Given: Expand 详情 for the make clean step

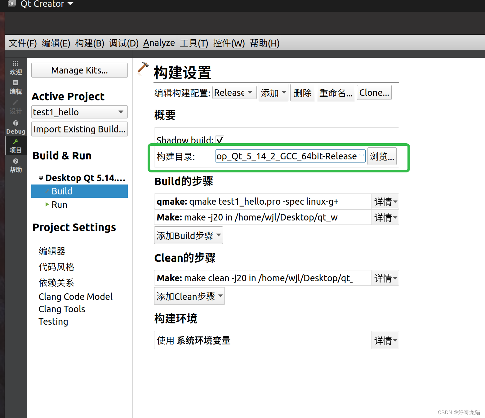Looking at the screenshot, I should pyautogui.click(x=385, y=278).
